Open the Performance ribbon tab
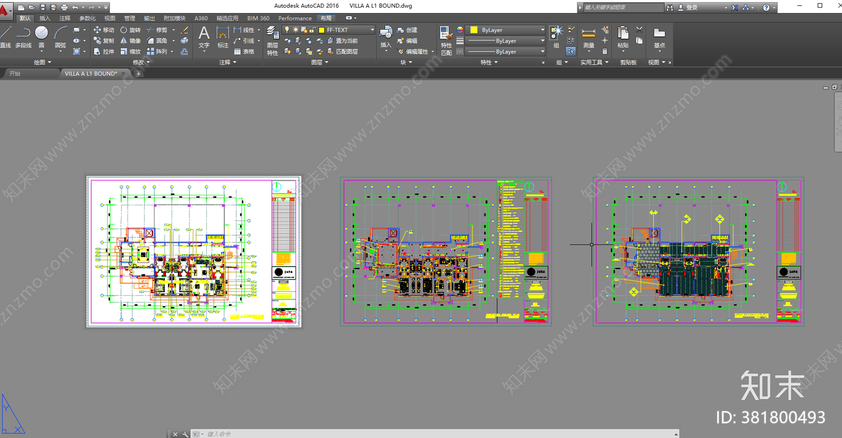Viewport: 842px width, 438px height. point(295,18)
